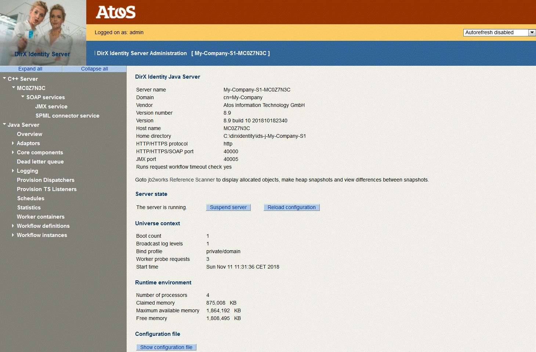The image size is (536, 352).
Task: Expand the Adaptors tree node
Action: coord(13,143)
